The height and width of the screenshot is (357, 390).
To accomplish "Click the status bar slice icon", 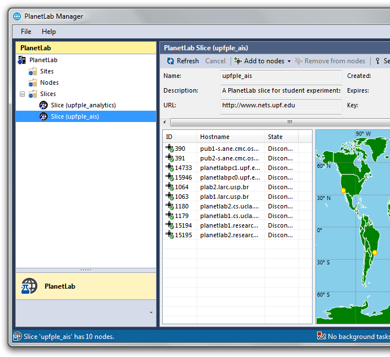I will pos(17,336).
